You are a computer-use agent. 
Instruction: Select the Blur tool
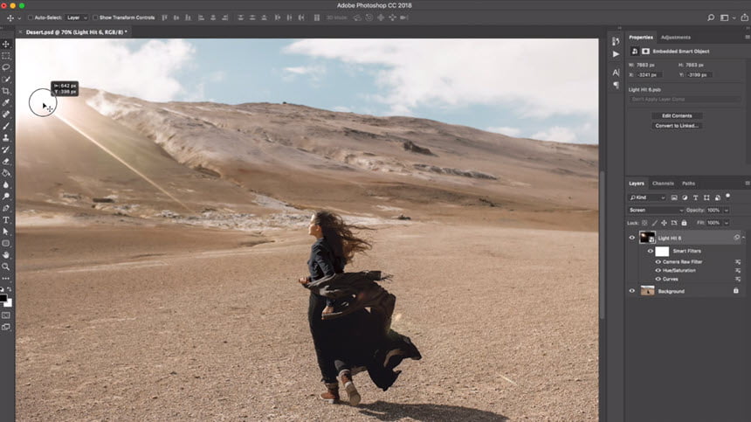click(x=6, y=184)
